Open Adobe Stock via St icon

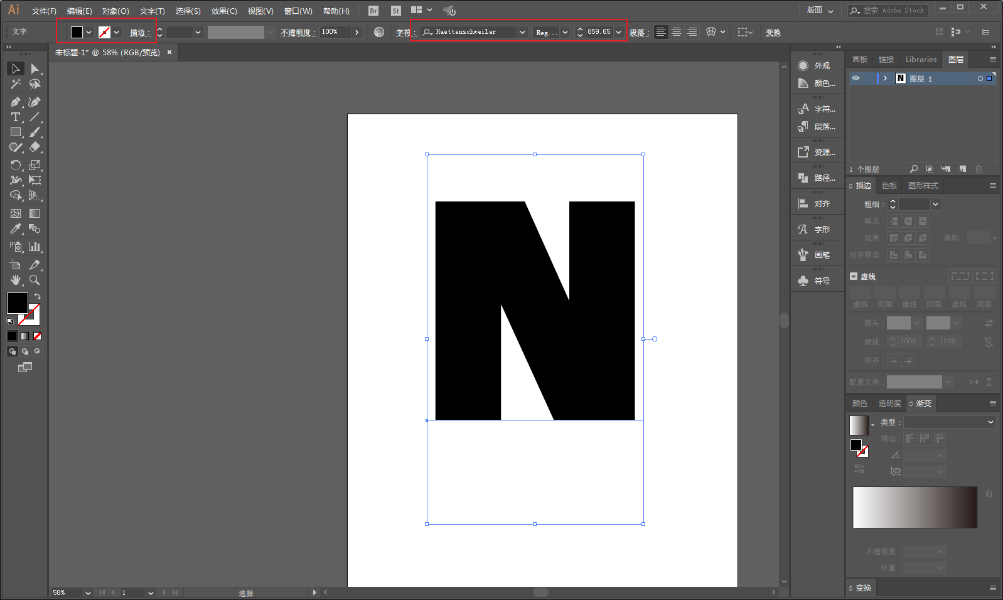(395, 11)
